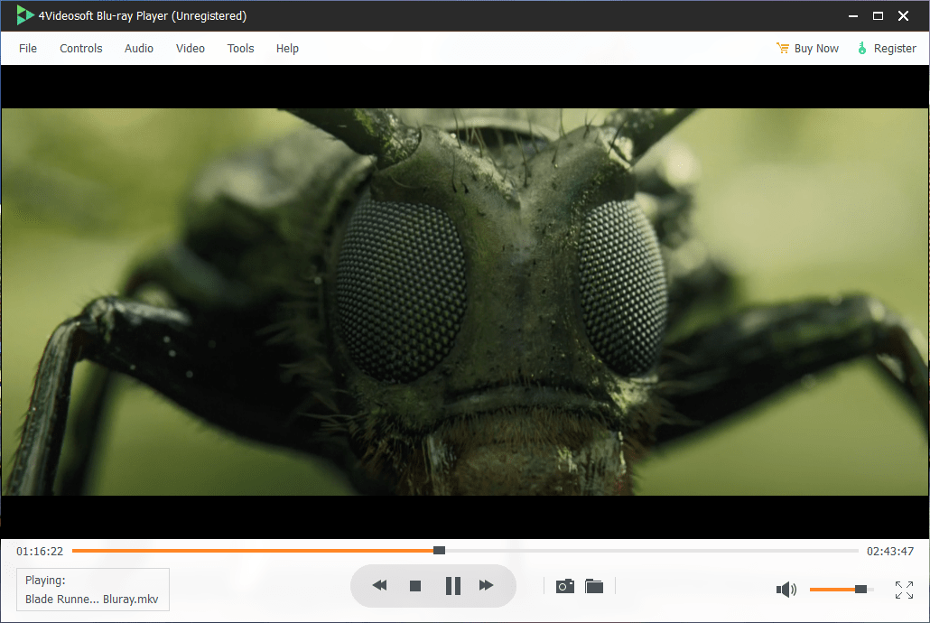Click the Playing file name box
Viewport: 930px width, 623px height.
[93, 589]
